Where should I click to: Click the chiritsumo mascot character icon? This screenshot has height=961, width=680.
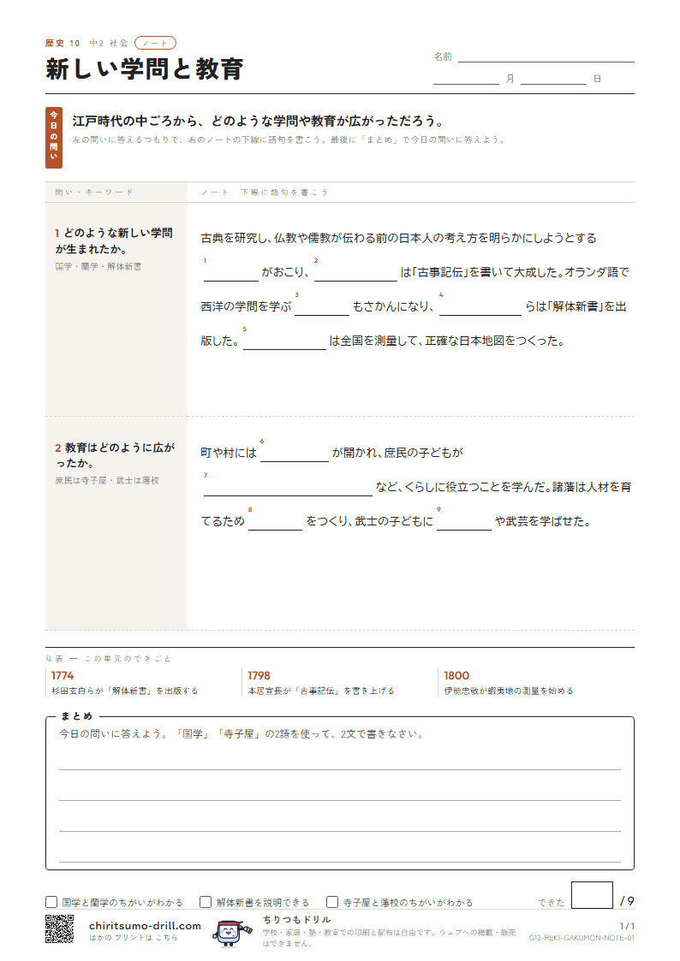[x=231, y=932]
